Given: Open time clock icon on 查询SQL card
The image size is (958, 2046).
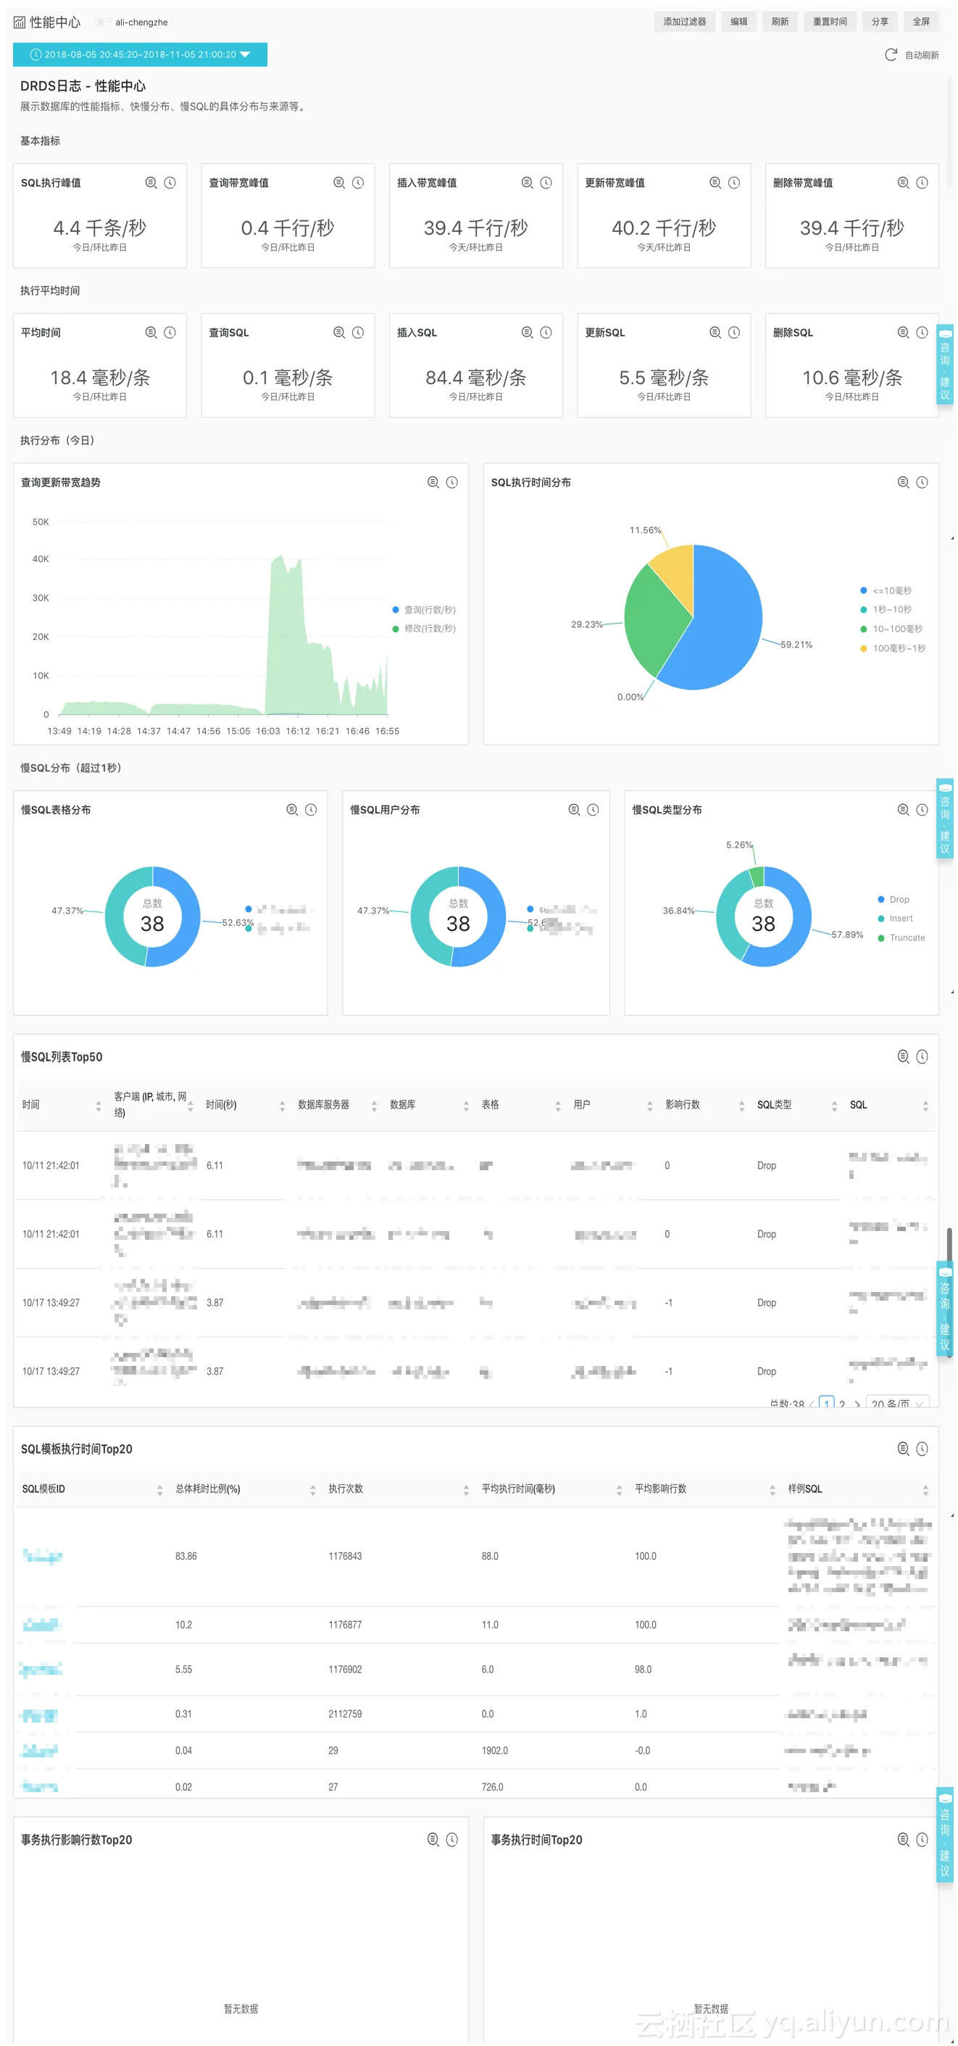Looking at the screenshot, I should (358, 333).
